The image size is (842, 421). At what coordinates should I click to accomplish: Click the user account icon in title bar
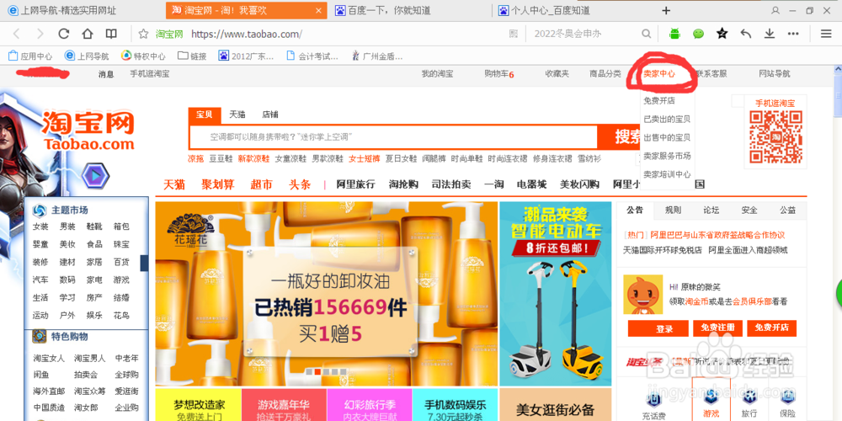coord(775,10)
